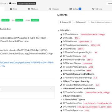The height and width of the screenshot is (112, 112).
Task: Expand NSAppTransportSecurity node
Action: tap(61, 82)
